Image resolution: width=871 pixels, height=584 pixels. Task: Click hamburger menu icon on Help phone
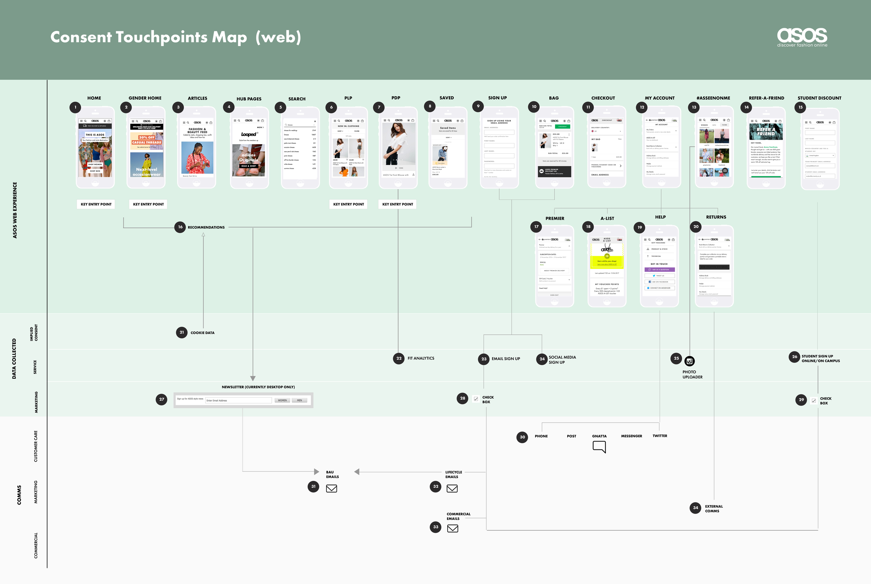tap(645, 239)
